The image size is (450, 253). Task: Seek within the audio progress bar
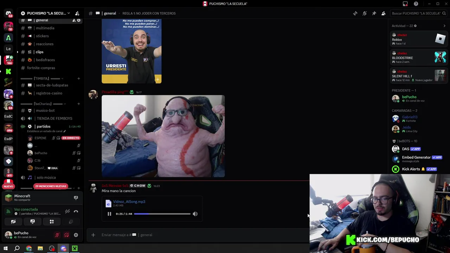162,214
